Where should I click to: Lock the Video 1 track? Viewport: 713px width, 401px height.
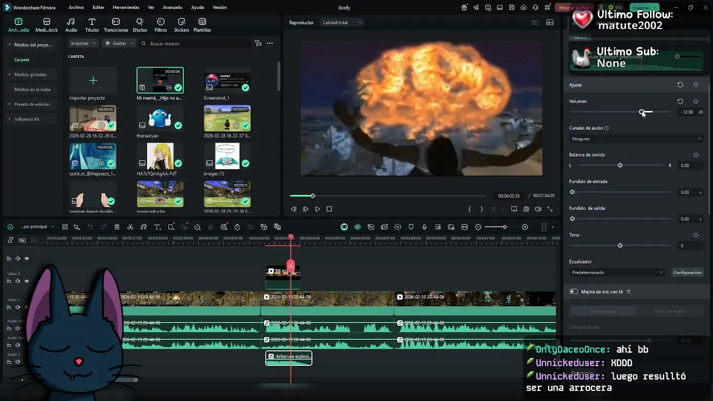point(8,307)
